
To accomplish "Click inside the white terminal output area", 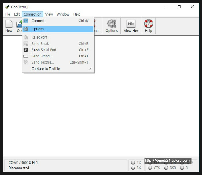I will pos(101,96).
